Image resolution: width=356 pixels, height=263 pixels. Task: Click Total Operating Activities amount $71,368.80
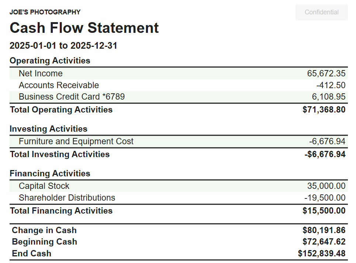pyautogui.click(x=324, y=110)
